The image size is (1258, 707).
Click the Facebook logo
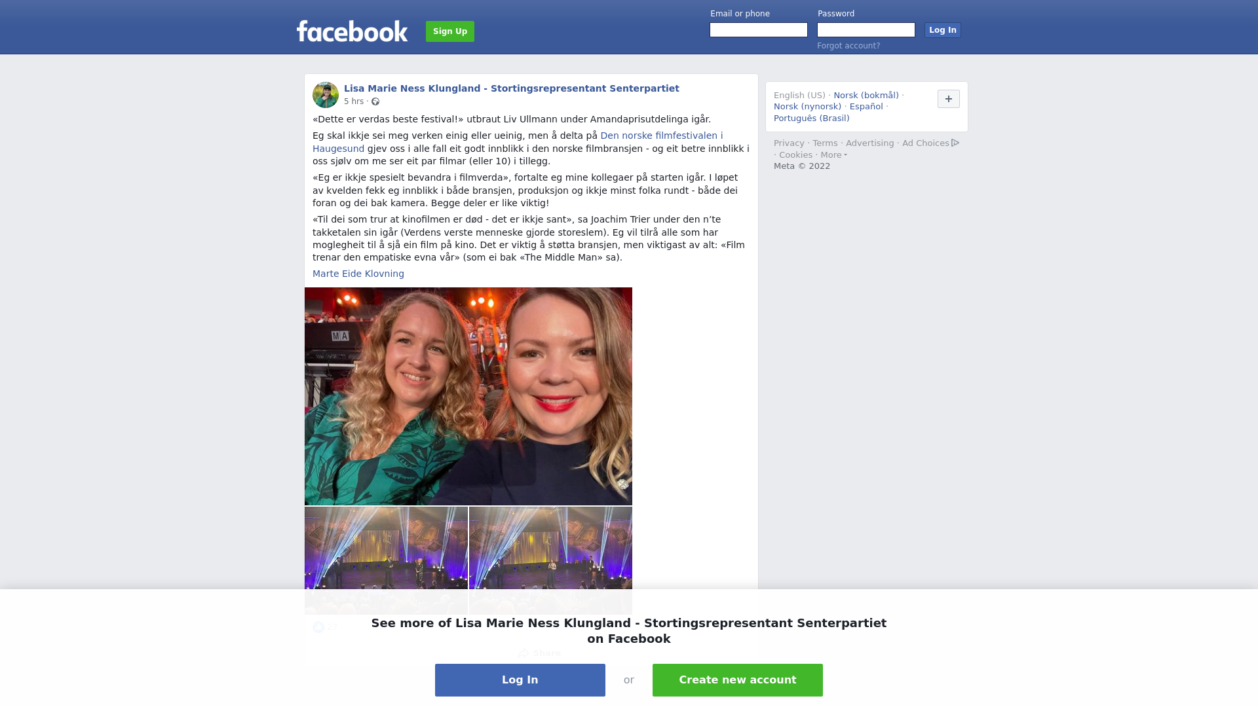pyautogui.click(x=352, y=31)
